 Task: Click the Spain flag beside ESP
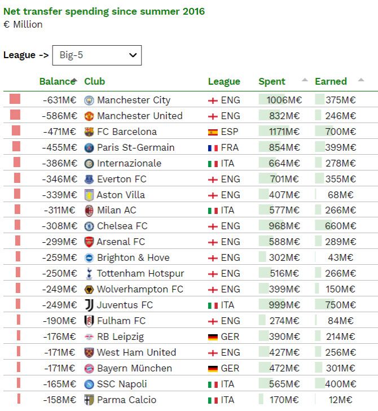click(213, 132)
